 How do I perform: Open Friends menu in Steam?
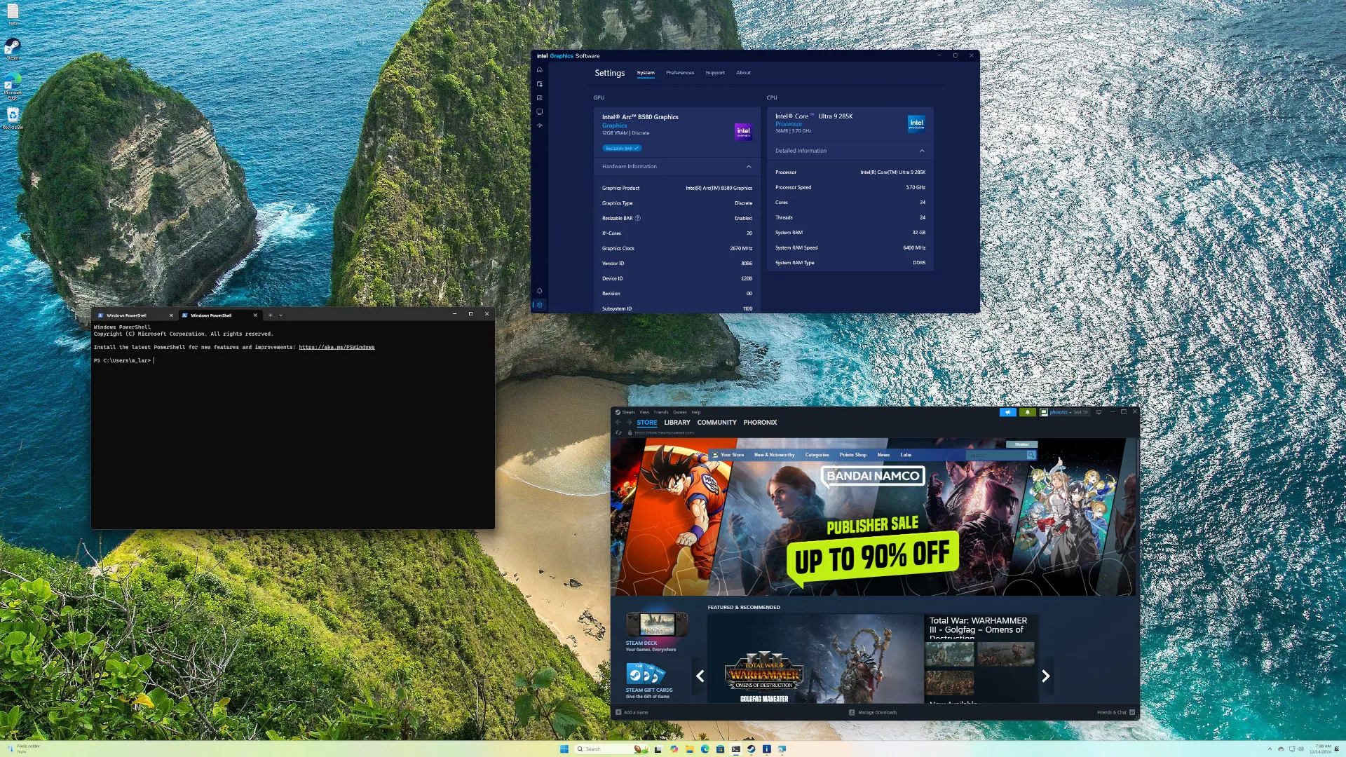pos(661,412)
